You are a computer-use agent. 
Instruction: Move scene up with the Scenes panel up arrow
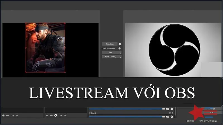(13, 115)
